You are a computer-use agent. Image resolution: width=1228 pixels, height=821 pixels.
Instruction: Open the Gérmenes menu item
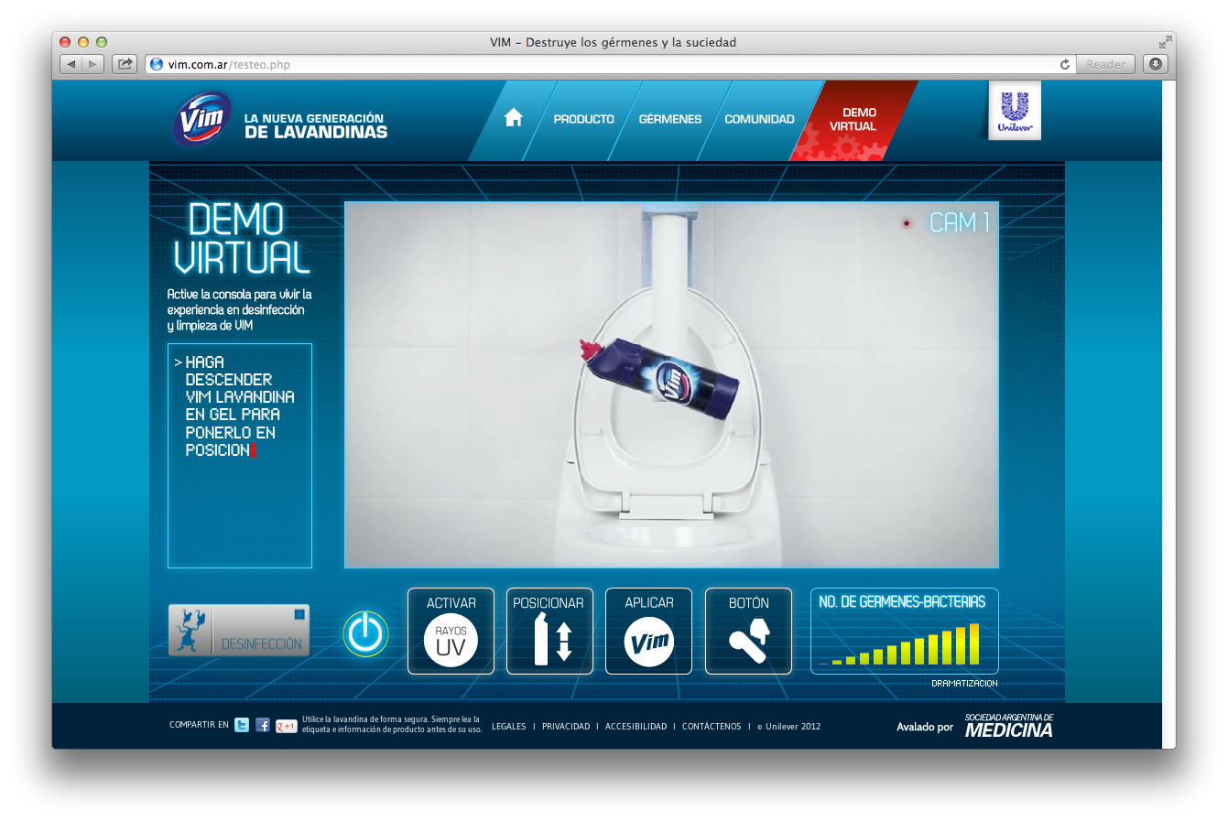pyautogui.click(x=670, y=119)
